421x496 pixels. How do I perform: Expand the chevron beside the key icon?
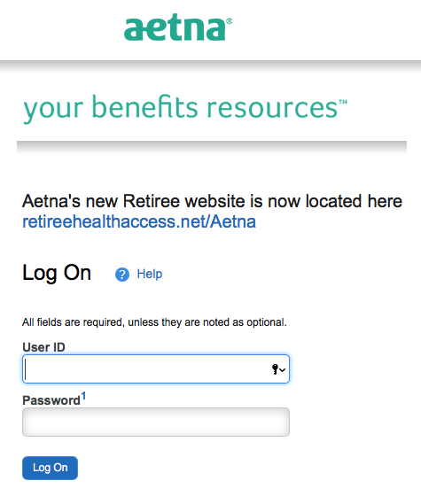pos(283,370)
